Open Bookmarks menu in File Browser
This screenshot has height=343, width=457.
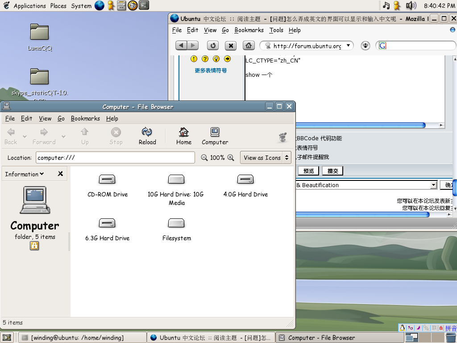pyautogui.click(x=85, y=118)
